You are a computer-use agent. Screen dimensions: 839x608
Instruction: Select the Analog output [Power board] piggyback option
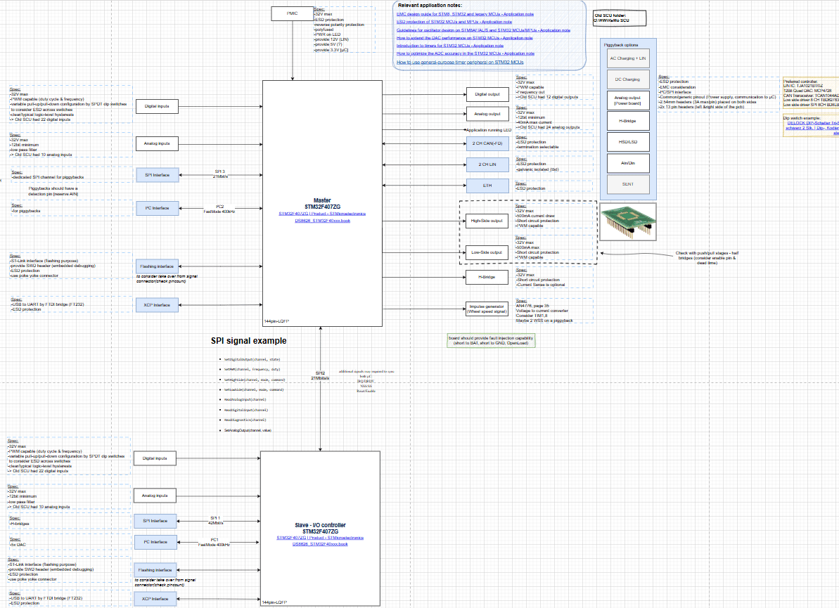click(627, 101)
